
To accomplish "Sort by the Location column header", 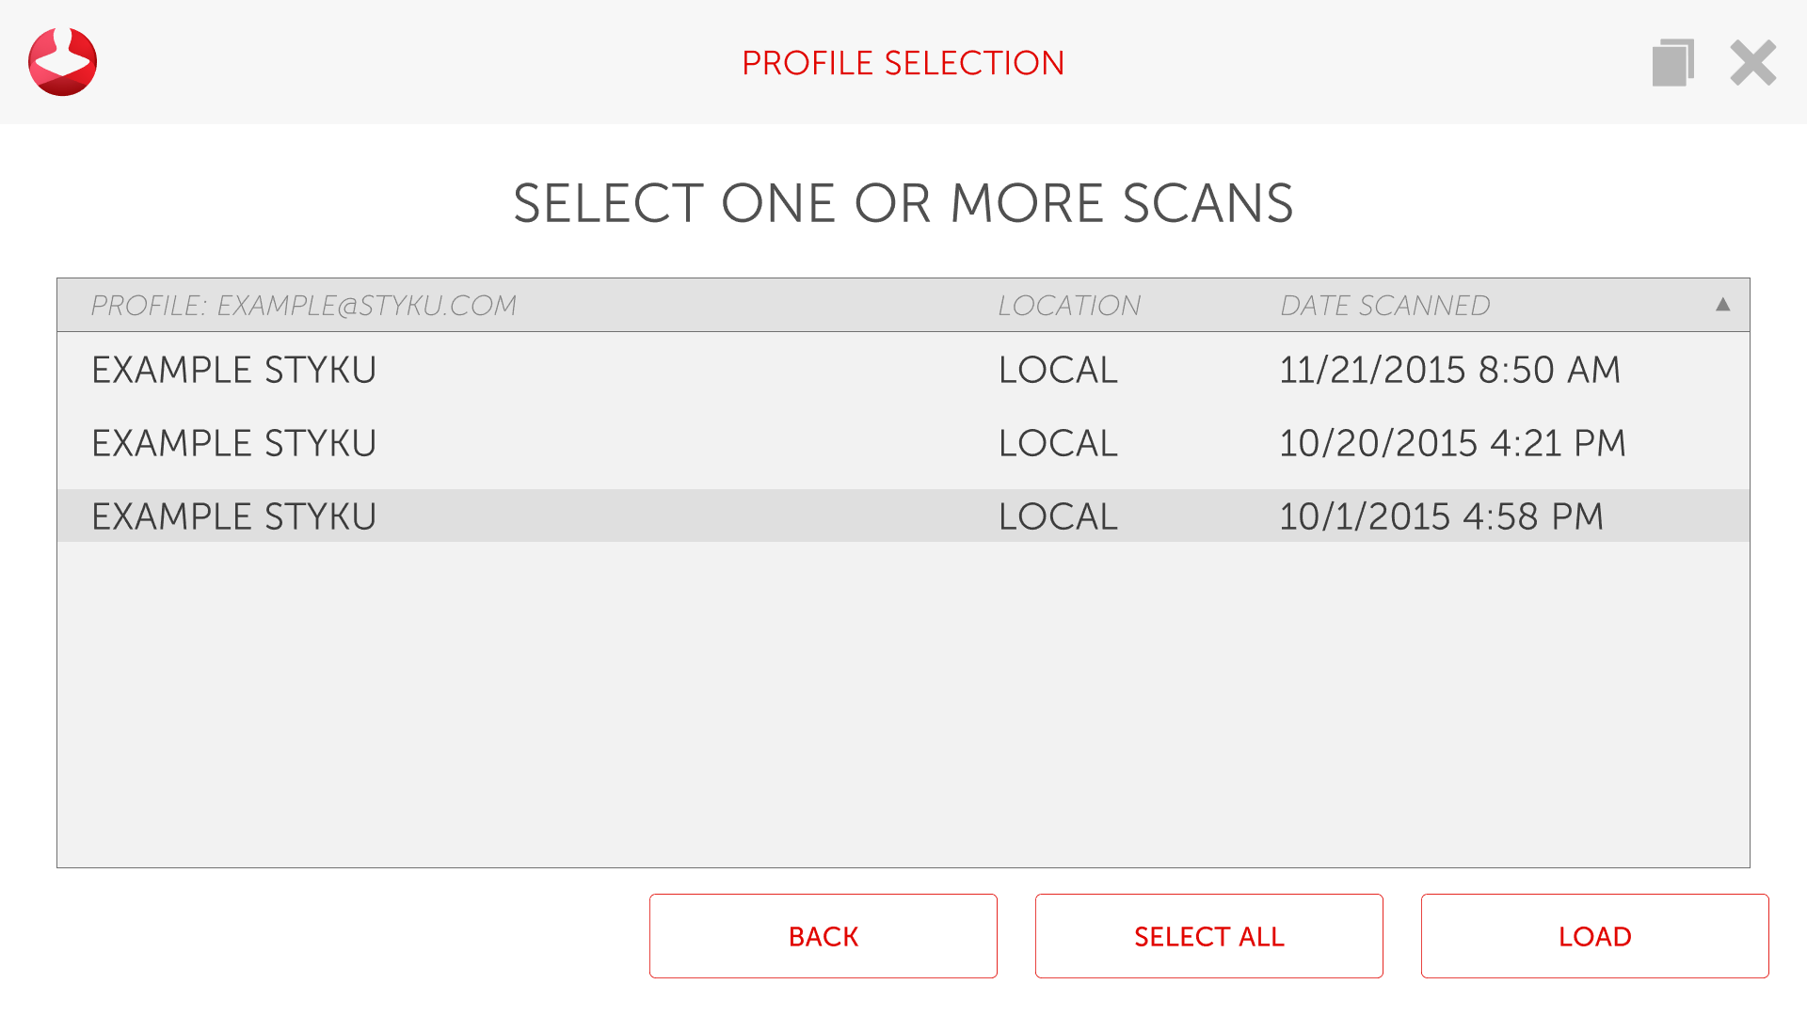I will [x=1068, y=306].
